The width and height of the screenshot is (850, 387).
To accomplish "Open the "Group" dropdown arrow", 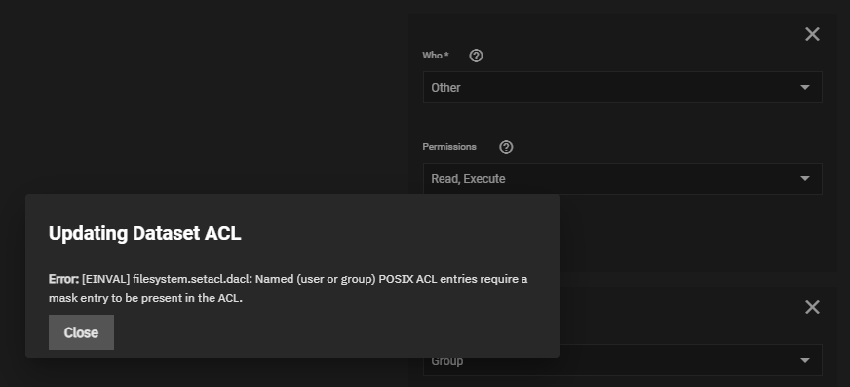I will coord(805,360).
